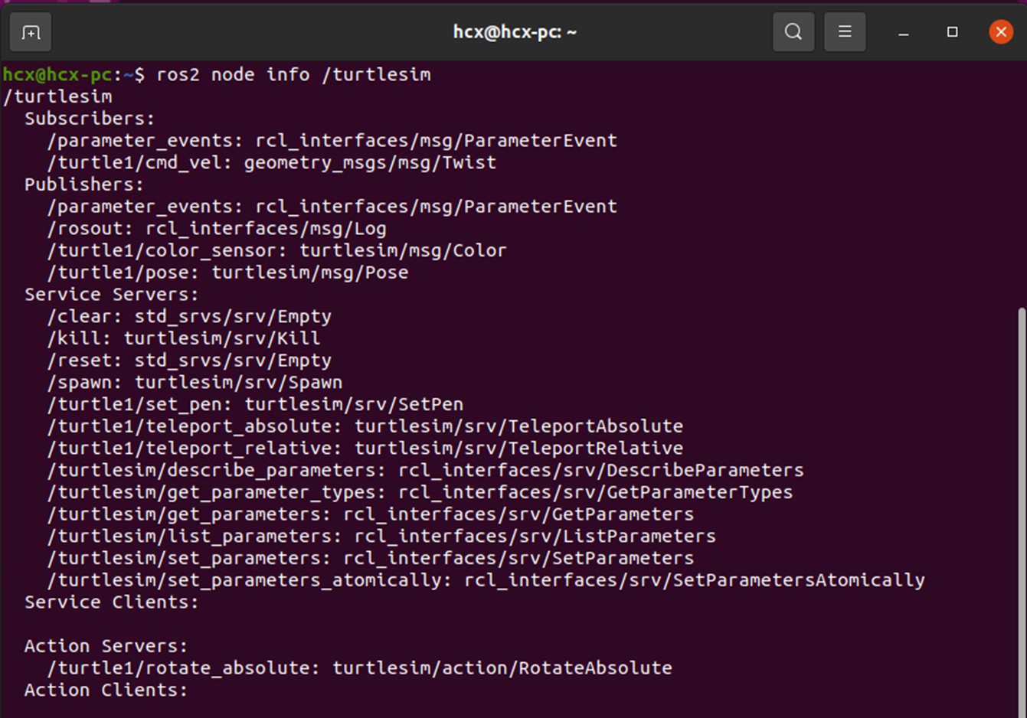The width and height of the screenshot is (1027, 718).
Task: Click the /turtle1/teleport_absolute service line
Action: [x=365, y=426]
